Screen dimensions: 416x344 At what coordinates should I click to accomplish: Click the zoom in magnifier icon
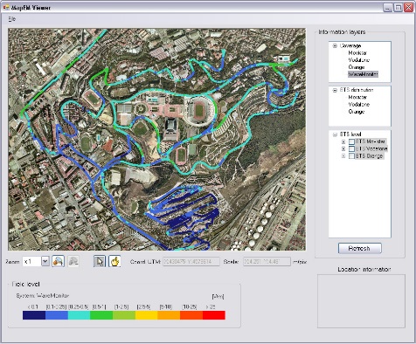58,261
